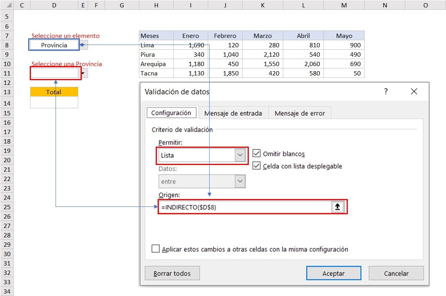Image resolution: width=446 pixels, height=296 pixels.
Task: Select the cell showing Provincia
Action: [x=54, y=45]
